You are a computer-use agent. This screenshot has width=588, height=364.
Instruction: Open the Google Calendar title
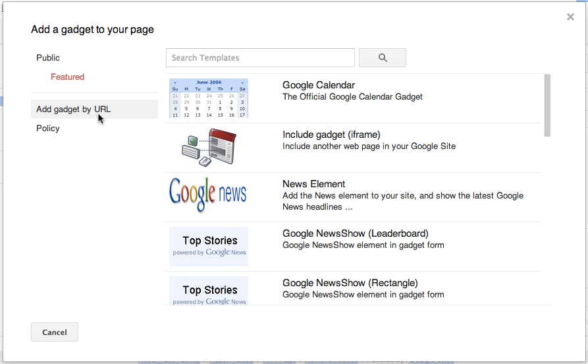319,85
